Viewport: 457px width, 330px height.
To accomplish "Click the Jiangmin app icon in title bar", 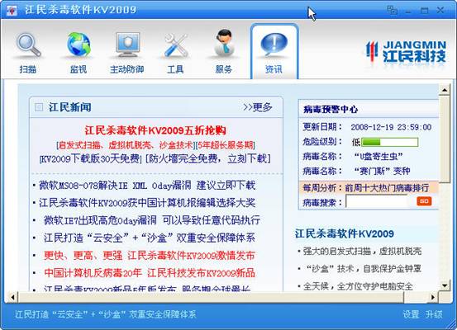I will click(12, 10).
